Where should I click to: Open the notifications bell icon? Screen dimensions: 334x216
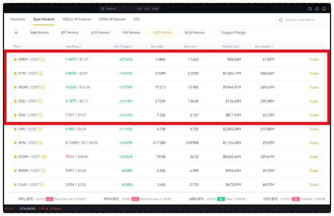(324, 9)
